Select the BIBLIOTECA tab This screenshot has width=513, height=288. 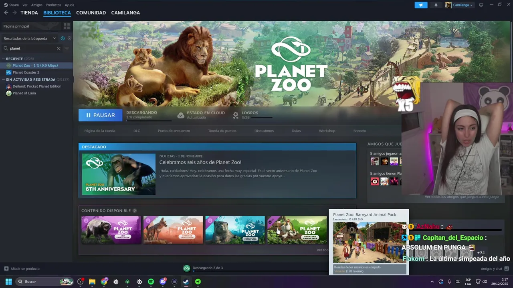click(x=57, y=13)
